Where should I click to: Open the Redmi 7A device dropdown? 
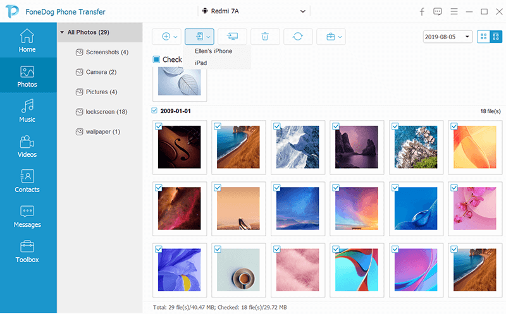point(254,11)
